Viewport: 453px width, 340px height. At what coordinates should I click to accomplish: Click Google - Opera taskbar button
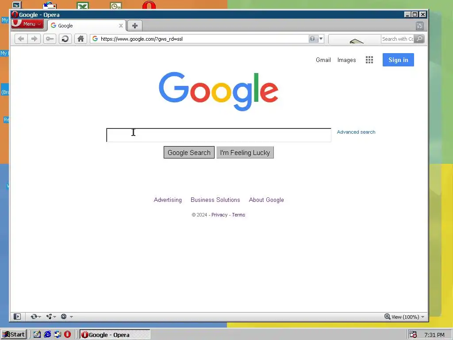[115, 335]
